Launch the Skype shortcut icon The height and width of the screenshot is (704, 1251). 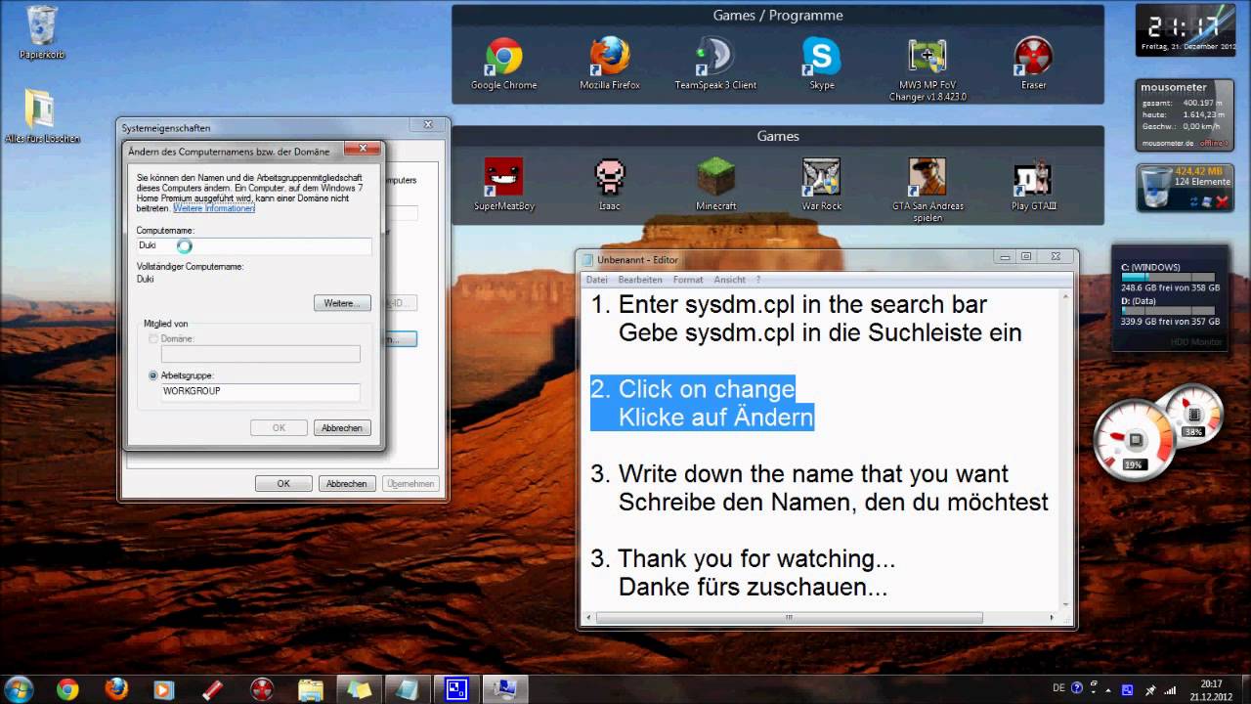(821, 64)
